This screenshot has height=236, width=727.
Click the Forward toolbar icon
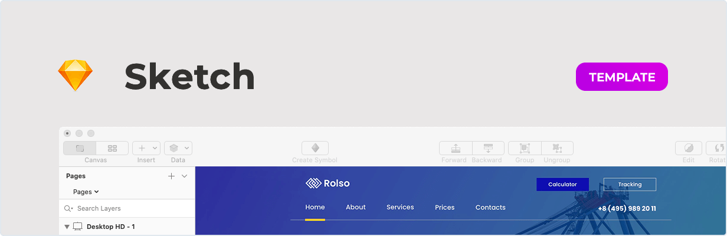pos(456,148)
